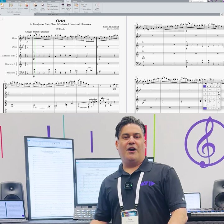Toggle the accent articulation on keypad

click(210, 90)
